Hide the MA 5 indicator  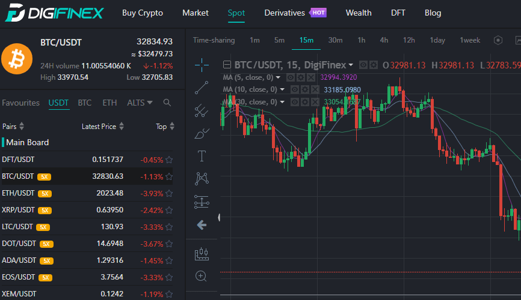pos(291,77)
